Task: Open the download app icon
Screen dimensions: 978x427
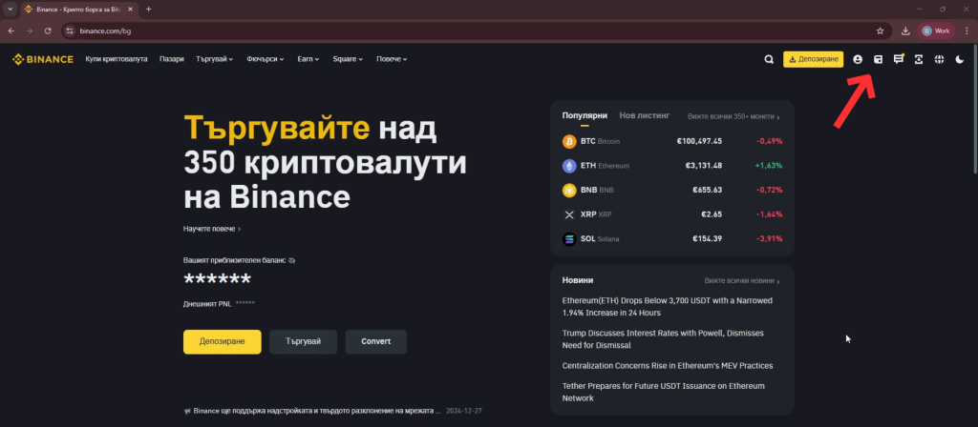Action: click(x=919, y=59)
